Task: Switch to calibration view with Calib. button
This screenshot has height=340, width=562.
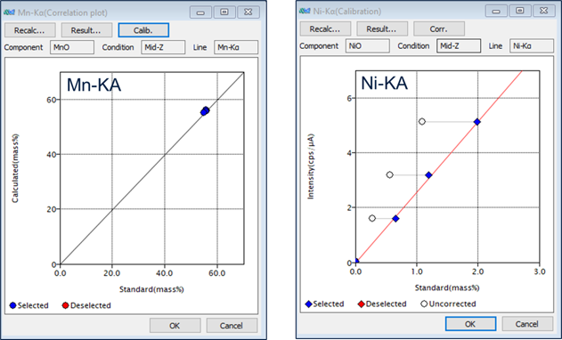Action: tap(143, 30)
